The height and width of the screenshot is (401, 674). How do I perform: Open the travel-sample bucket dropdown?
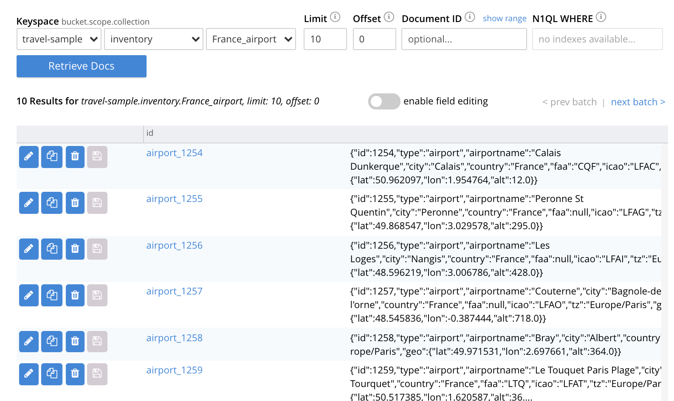(x=59, y=39)
